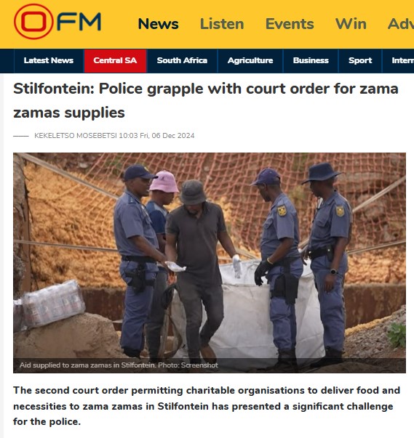Viewport: 414px width, 438px height.
Task: Open the Listen menu item
Action: tap(222, 24)
